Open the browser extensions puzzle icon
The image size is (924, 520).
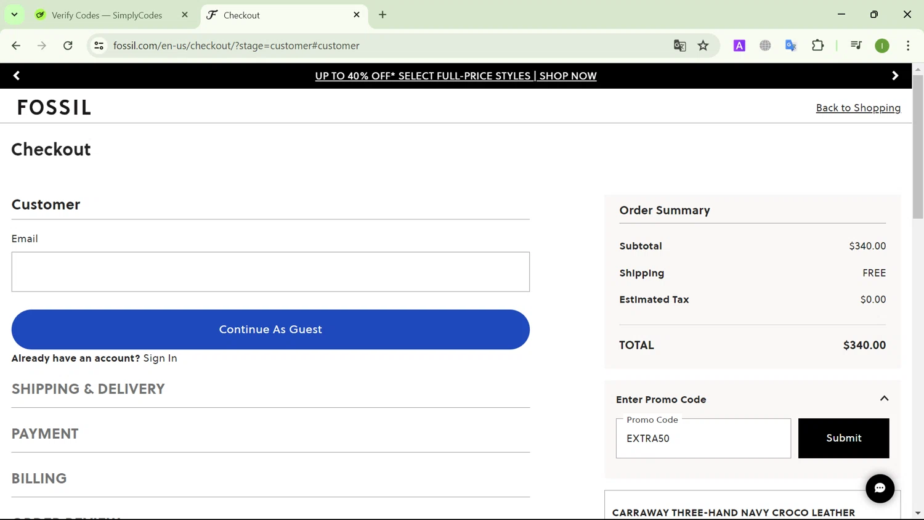point(817,46)
